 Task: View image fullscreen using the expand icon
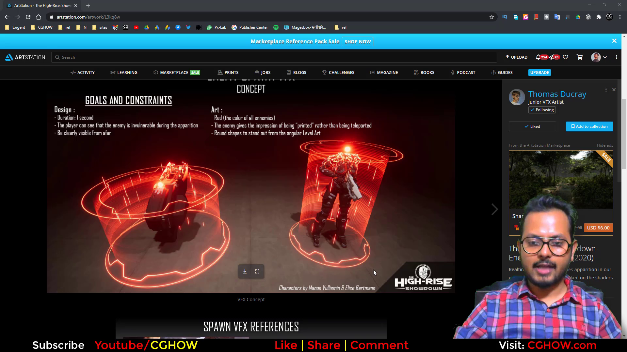pyautogui.click(x=257, y=271)
